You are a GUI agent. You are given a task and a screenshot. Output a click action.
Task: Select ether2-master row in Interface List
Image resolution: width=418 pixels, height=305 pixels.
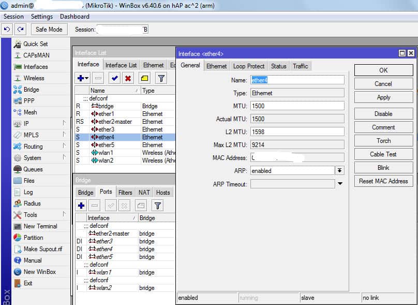click(125, 122)
